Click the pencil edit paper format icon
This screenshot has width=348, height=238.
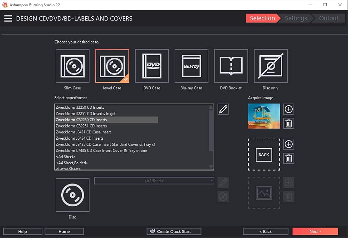click(223, 109)
